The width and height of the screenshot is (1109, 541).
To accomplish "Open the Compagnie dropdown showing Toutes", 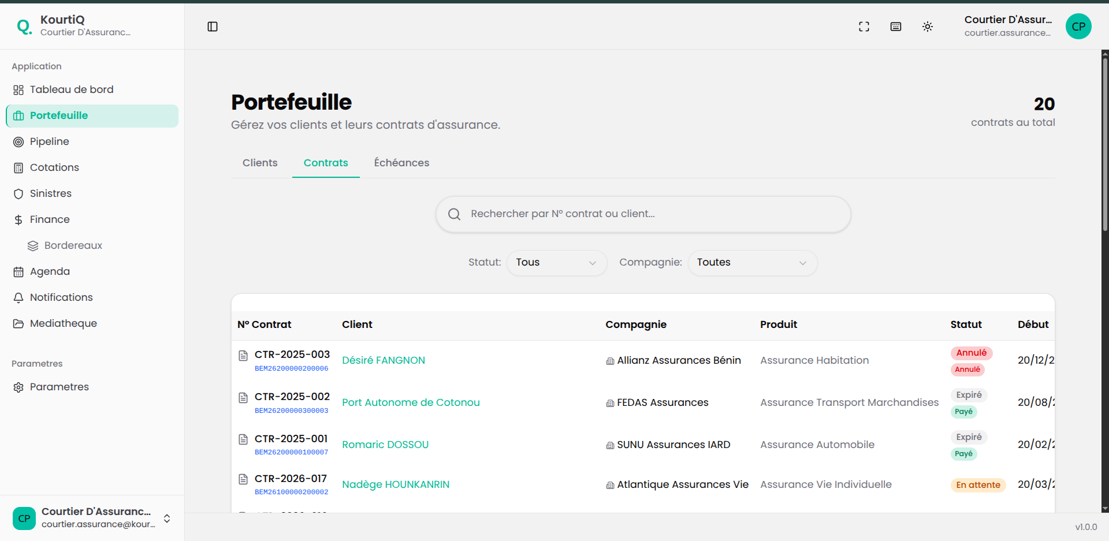I will (x=751, y=263).
